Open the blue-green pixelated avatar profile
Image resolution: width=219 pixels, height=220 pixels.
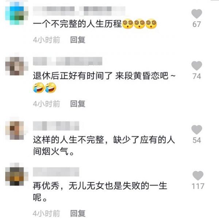point(17,13)
